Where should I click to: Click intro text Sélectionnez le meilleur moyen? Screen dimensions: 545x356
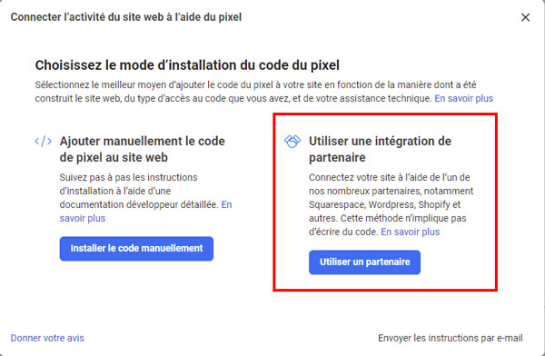(255, 84)
